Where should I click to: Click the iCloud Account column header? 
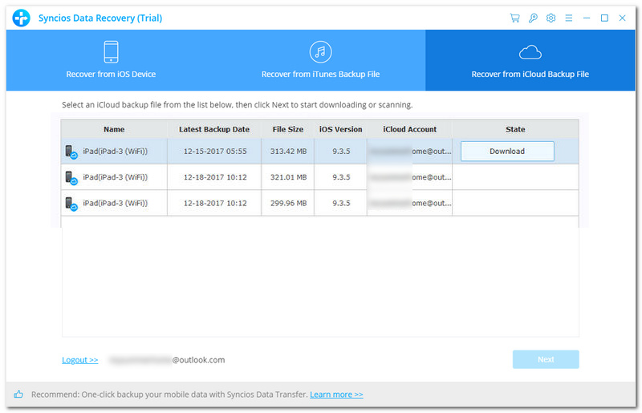point(410,129)
